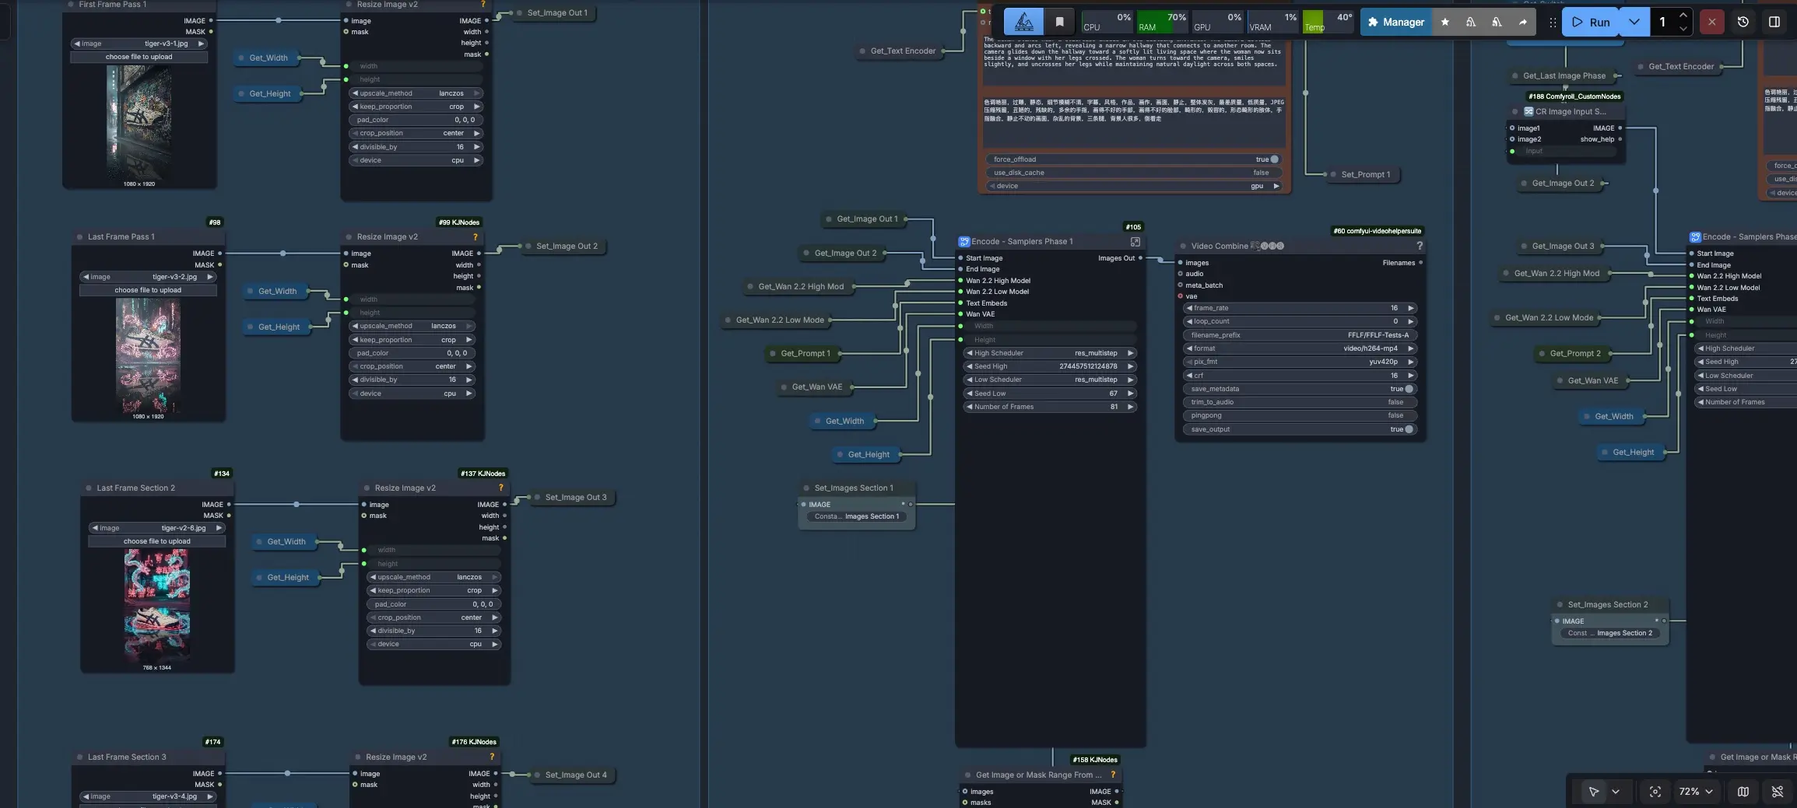Click the Run button
This screenshot has width=1797, height=808.
click(x=1590, y=22)
